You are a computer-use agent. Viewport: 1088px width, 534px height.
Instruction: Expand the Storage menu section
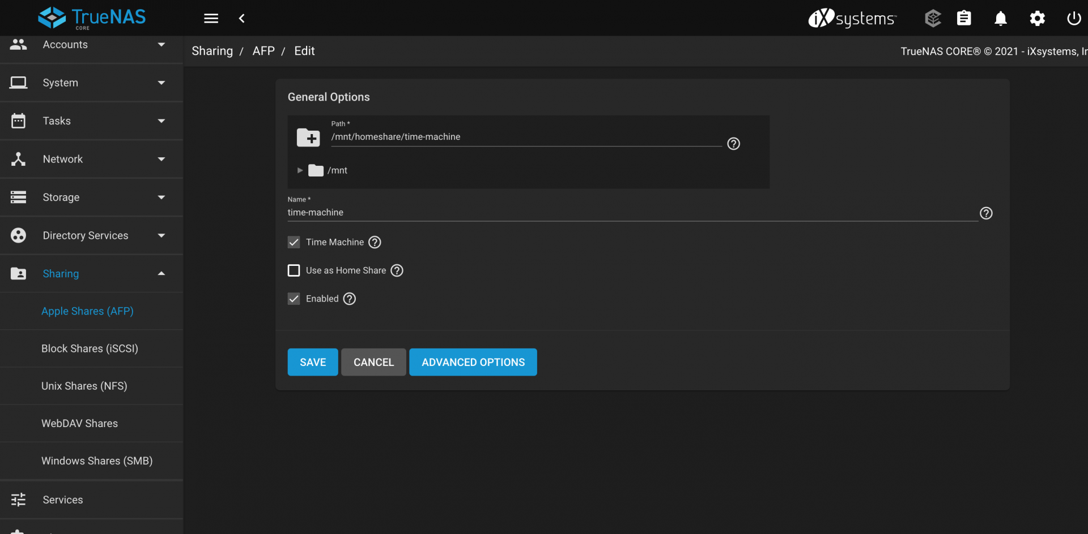[x=91, y=197]
